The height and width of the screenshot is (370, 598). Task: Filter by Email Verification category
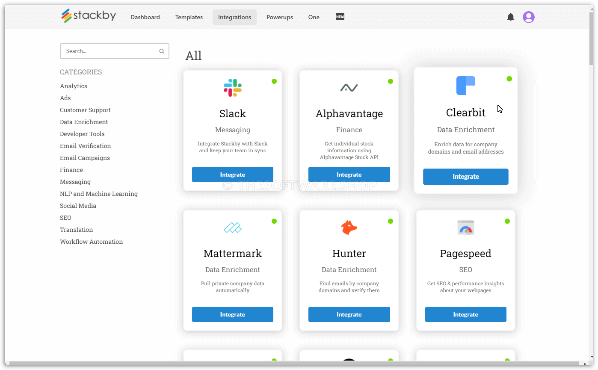pos(85,146)
